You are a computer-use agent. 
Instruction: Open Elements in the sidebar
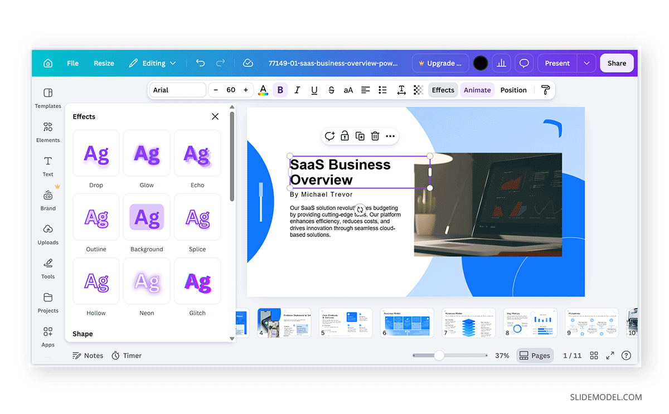[x=48, y=132]
